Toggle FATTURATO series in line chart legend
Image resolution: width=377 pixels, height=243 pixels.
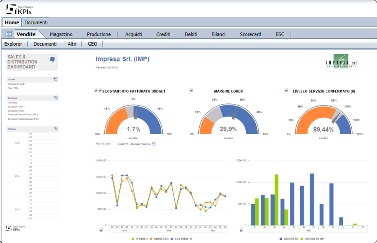pos(182,239)
